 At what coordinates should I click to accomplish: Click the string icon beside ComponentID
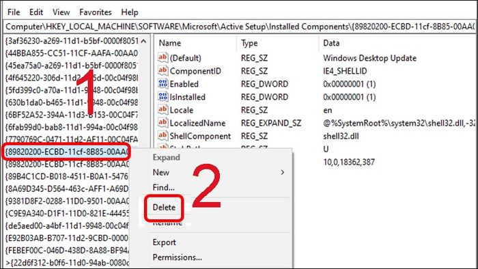pyautogui.click(x=163, y=71)
